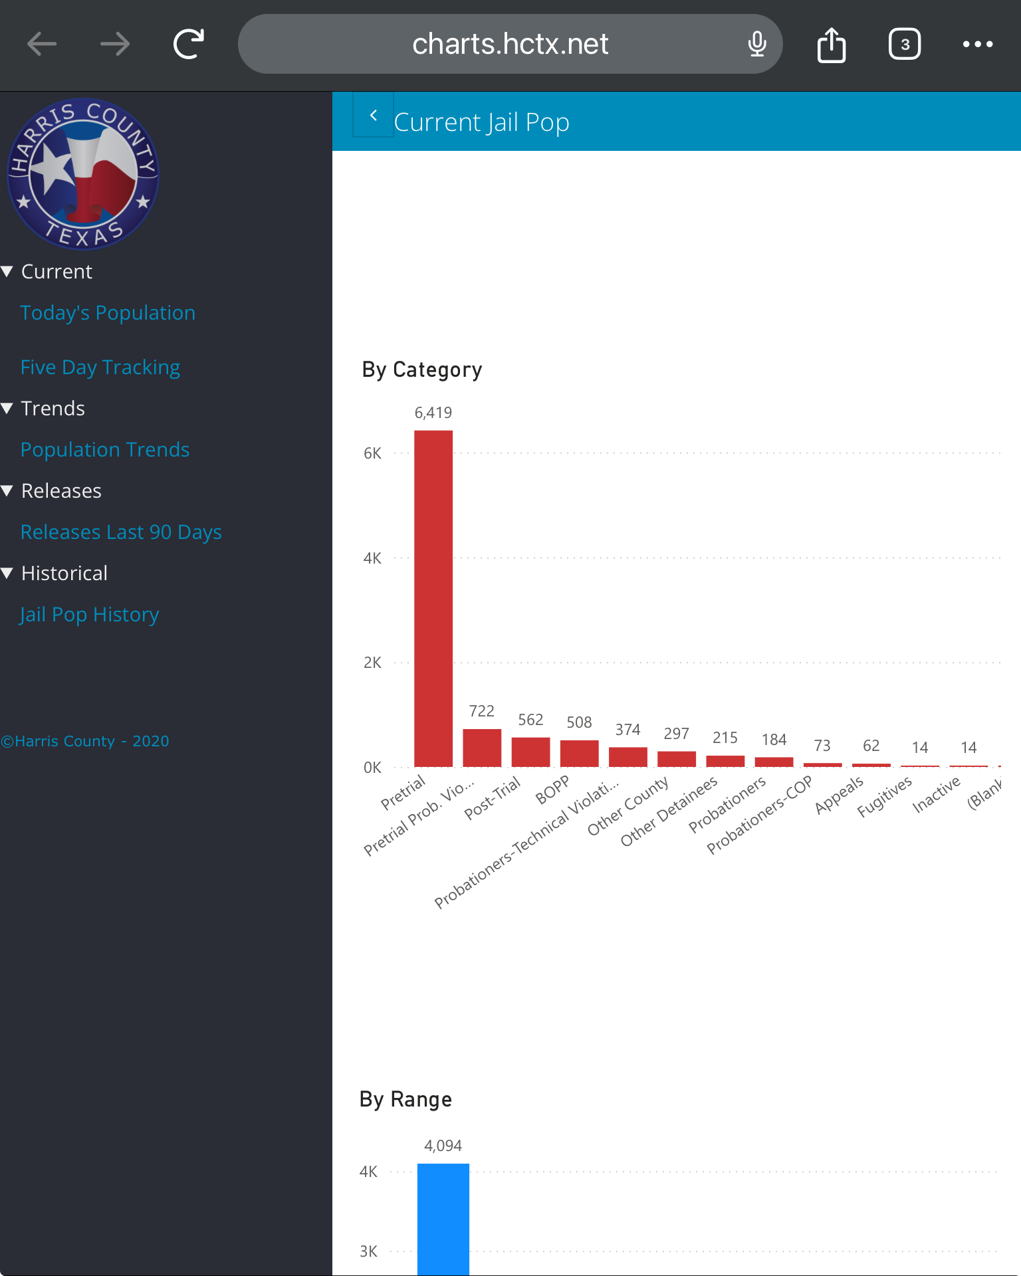Viewport: 1021px width, 1276px height.
Task: Collapse the sidebar with the chevron button
Action: 373,116
